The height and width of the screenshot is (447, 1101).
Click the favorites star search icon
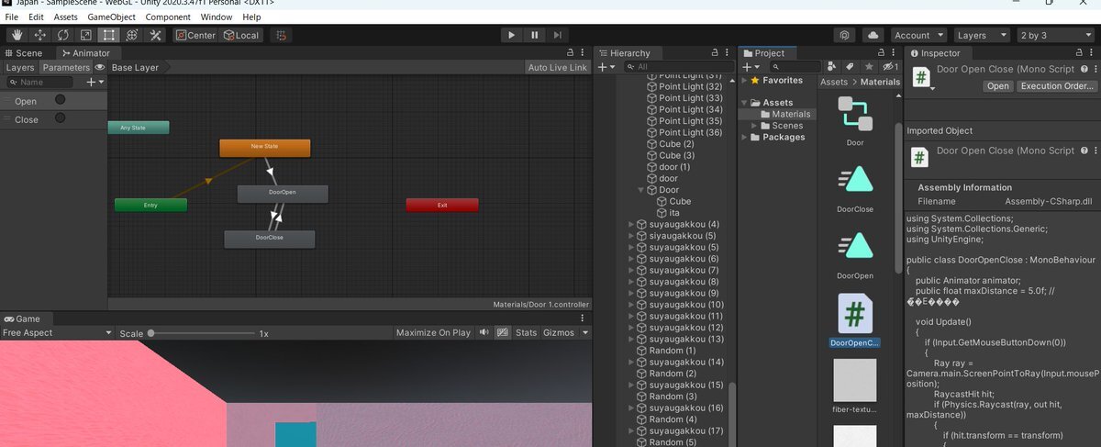(x=868, y=67)
